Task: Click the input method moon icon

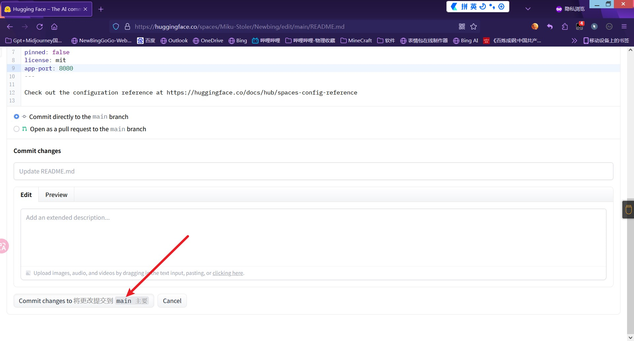Action: (483, 7)
